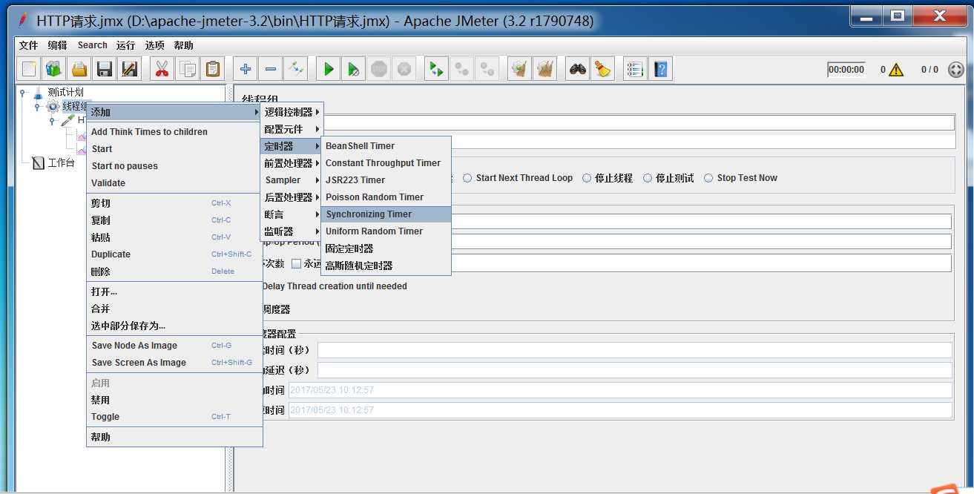Open the 添加 submenu in context menu
This screenshot has width=974, height=494.
tap(174, 112)
